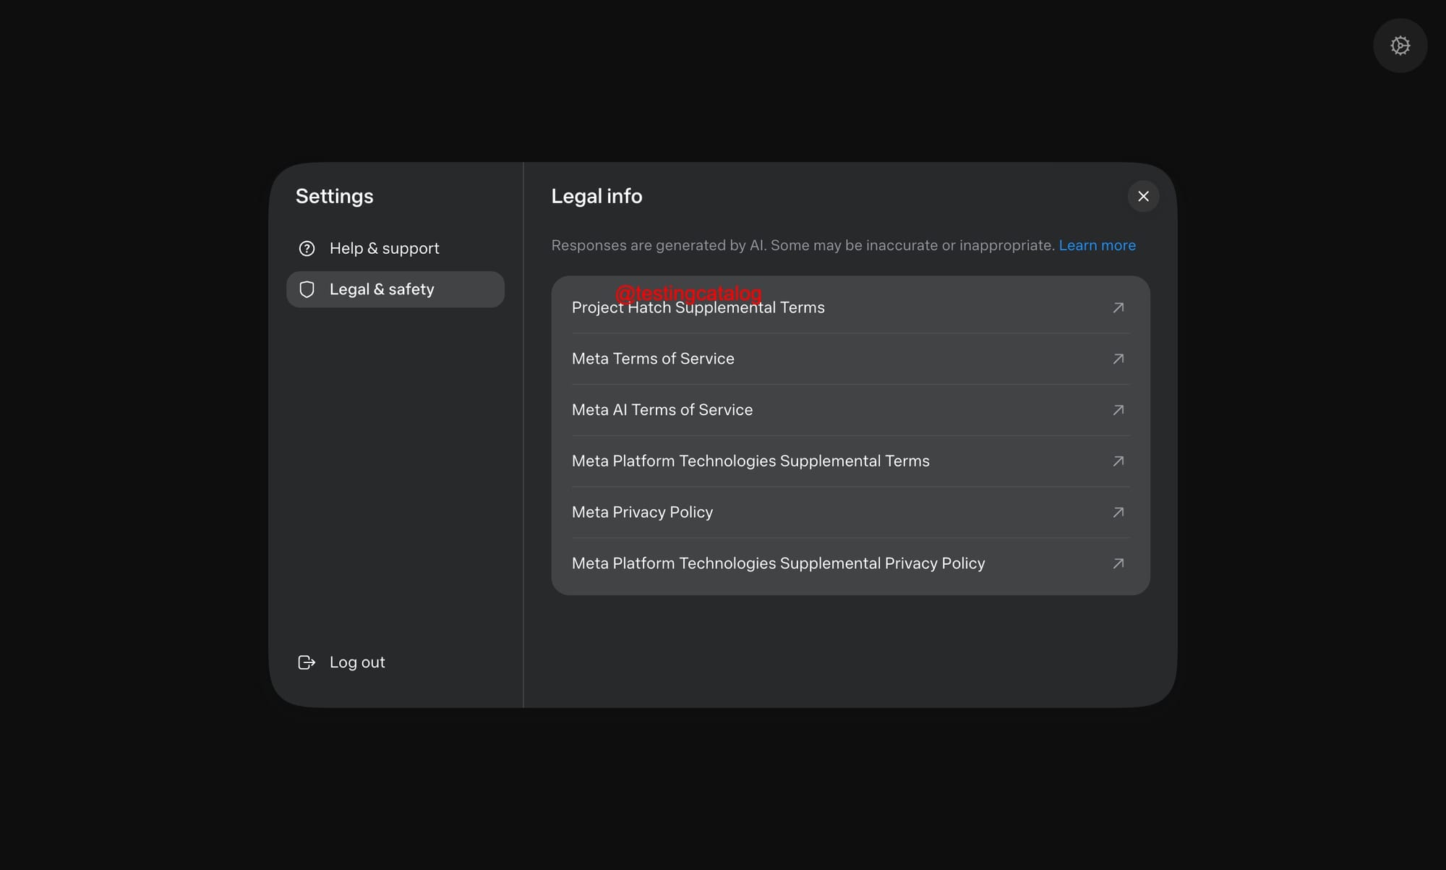Open Meta Platform Technologies Supplemental Terms
This screenshot has height=870, width=1446.
[850, 461]
